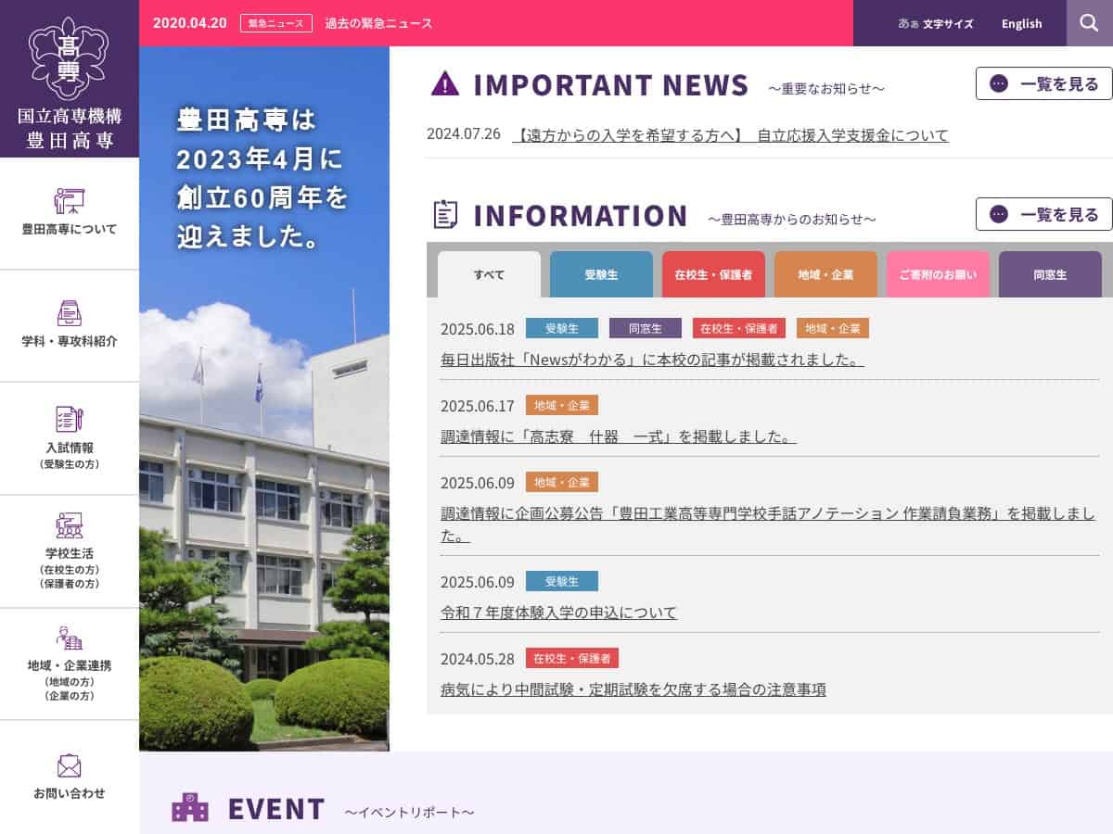Click 在校生・保護者 tag on 2025.06.18 entry

coord(739,328)
